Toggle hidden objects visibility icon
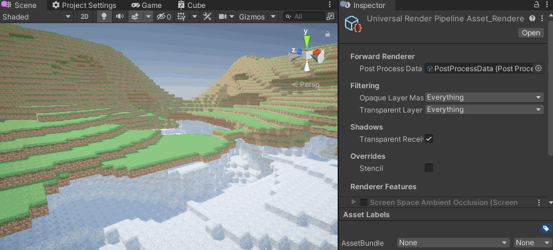The height and width of the screenshot is (250, 553). (164, 16)
